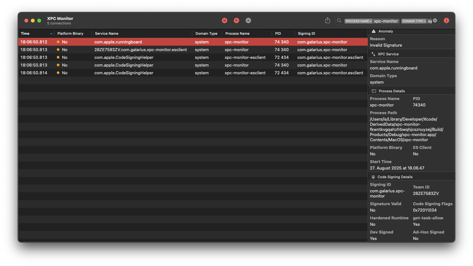
Task: Open the DOMAIN TYPE filter dropdown
Action: pyautogui.click(x=414, y=21)
